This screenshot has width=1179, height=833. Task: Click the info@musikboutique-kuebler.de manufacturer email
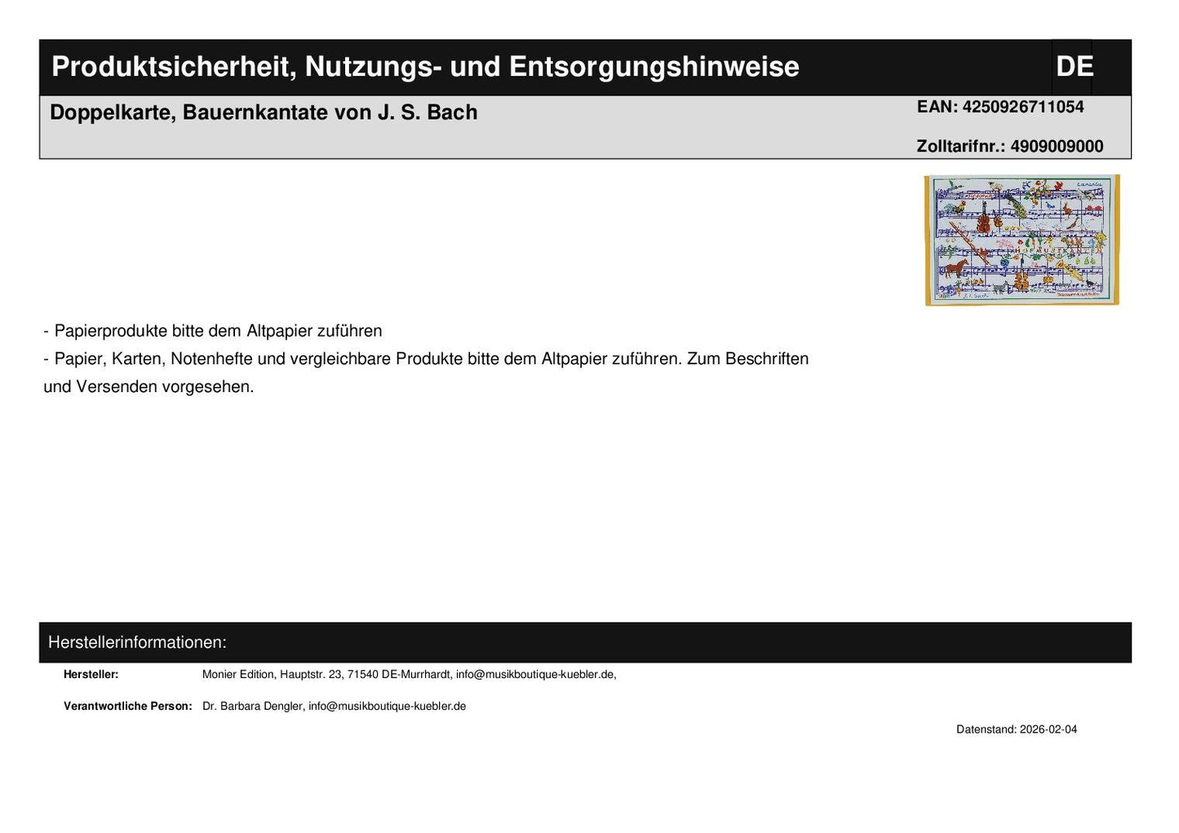[x=536, y=674]
